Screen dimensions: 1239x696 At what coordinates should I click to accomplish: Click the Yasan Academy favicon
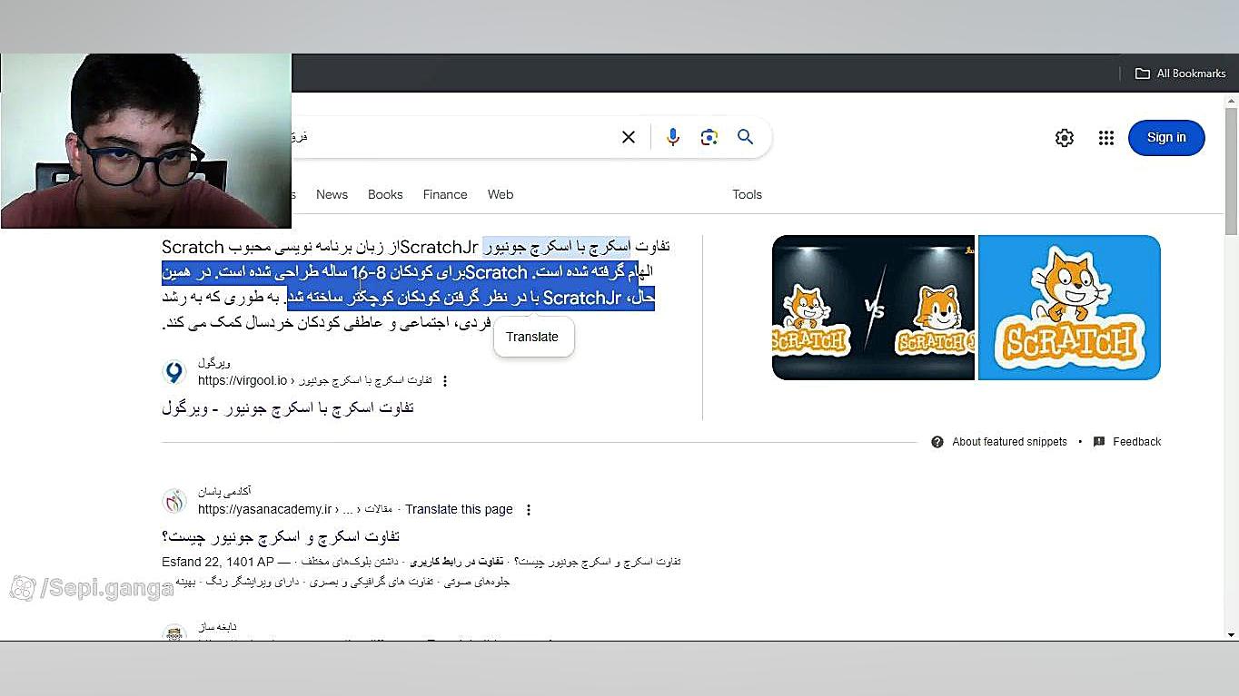tap(174, 501)
